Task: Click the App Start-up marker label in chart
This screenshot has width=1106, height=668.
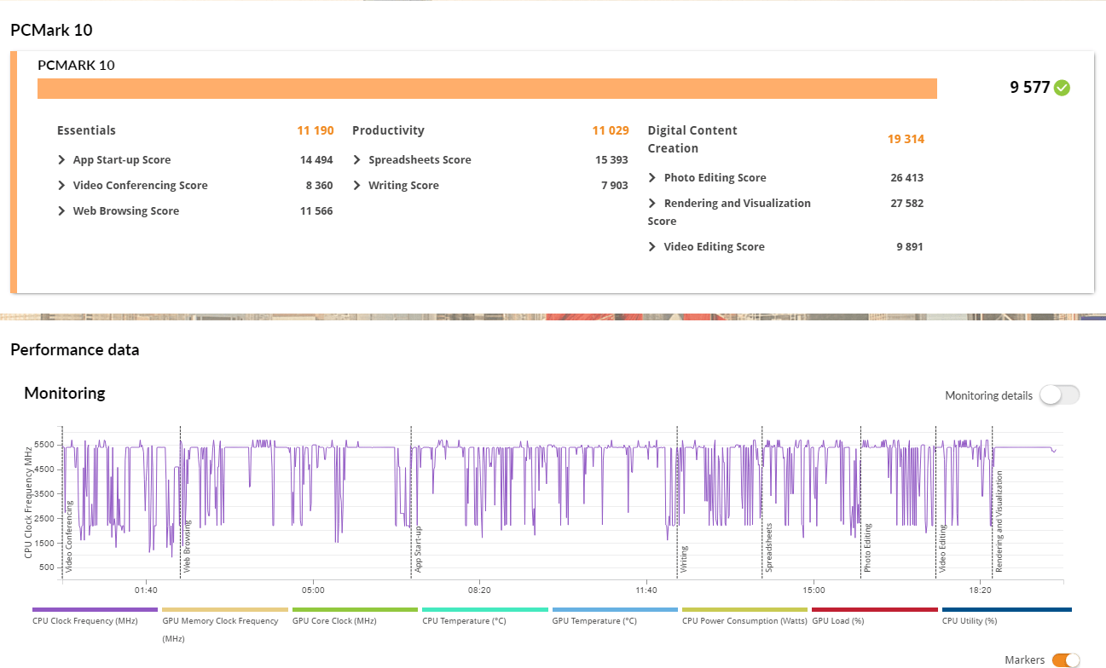Action: click(x=418, y=548)
